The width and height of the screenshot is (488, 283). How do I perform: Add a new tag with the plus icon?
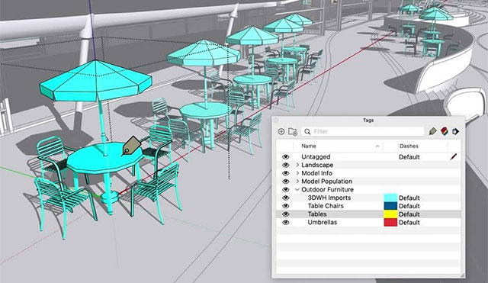[281, 131]
